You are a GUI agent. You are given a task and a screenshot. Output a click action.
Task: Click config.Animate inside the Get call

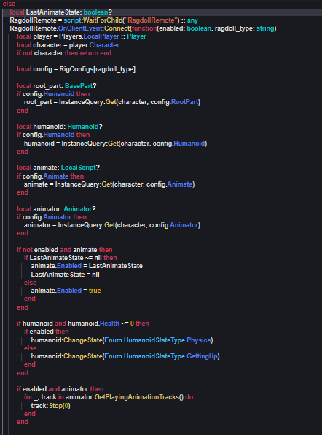(169, 184)
